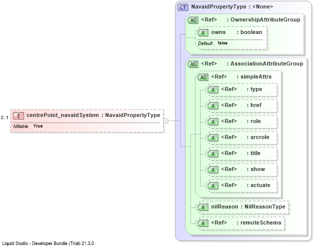Collapse the centrePoint_navaidSystem element's minus expander
Screen dimensions: 314x246
click(x=166, y=121)
